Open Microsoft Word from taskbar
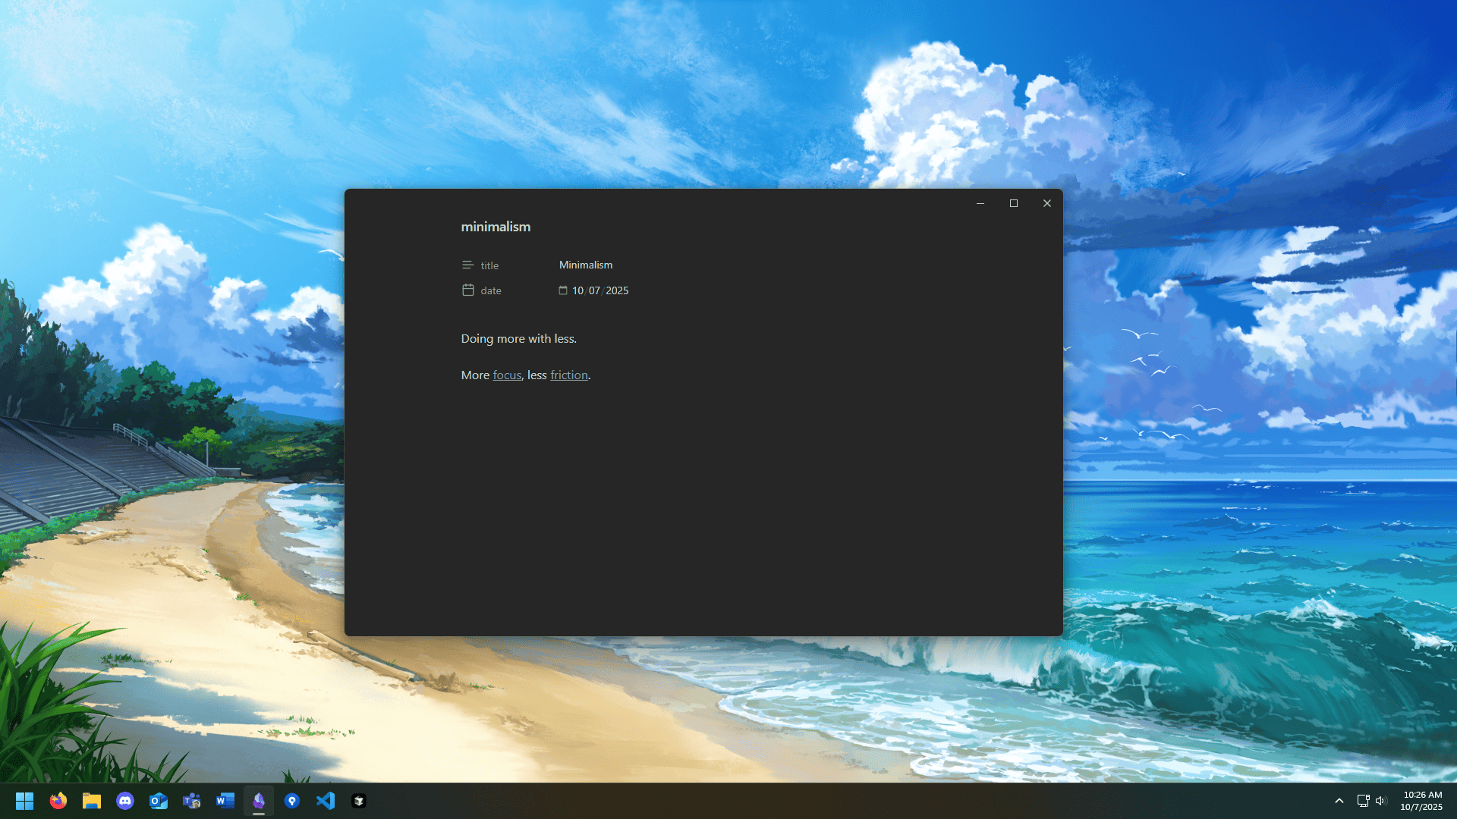 (225, 801)
